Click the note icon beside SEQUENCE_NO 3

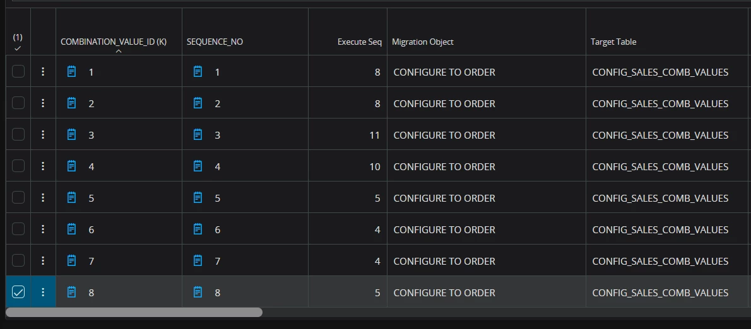[x=198, y=135]
